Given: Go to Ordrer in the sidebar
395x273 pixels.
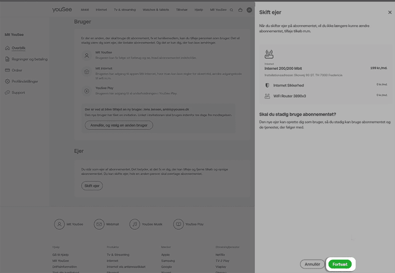Looking at the screenshot, I should coord(17,70).
